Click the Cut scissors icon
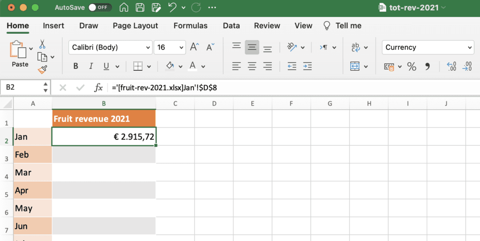This screenshot has width=480, height=241. tap(42, 45)
